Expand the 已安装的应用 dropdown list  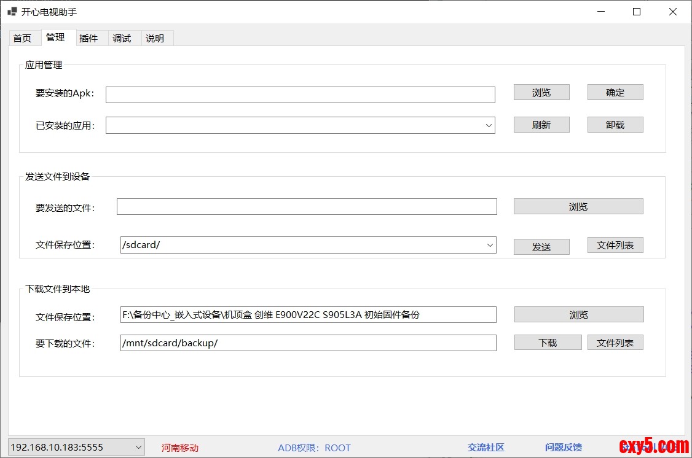click(x=489, y=125)
